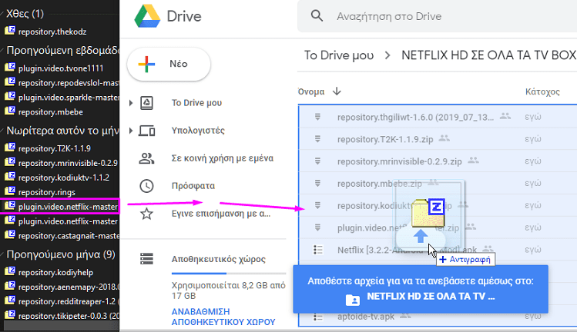This screenshot has height=332, width=577.
Task: Select repository.thgiliwt-1.6.0 file row
Action: [438, 117]
